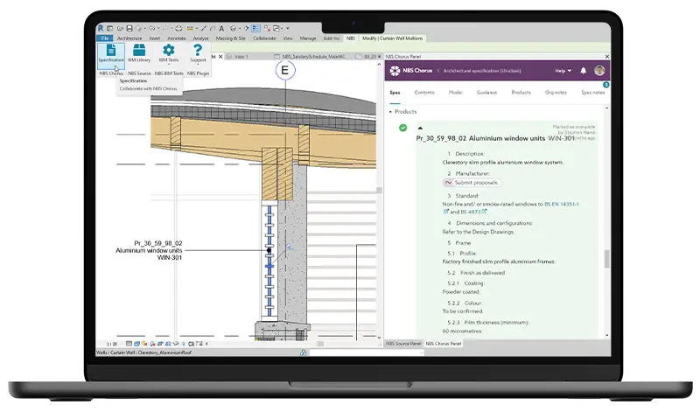Click the workset icon in the status bar
700x412 pixels.
303,353
